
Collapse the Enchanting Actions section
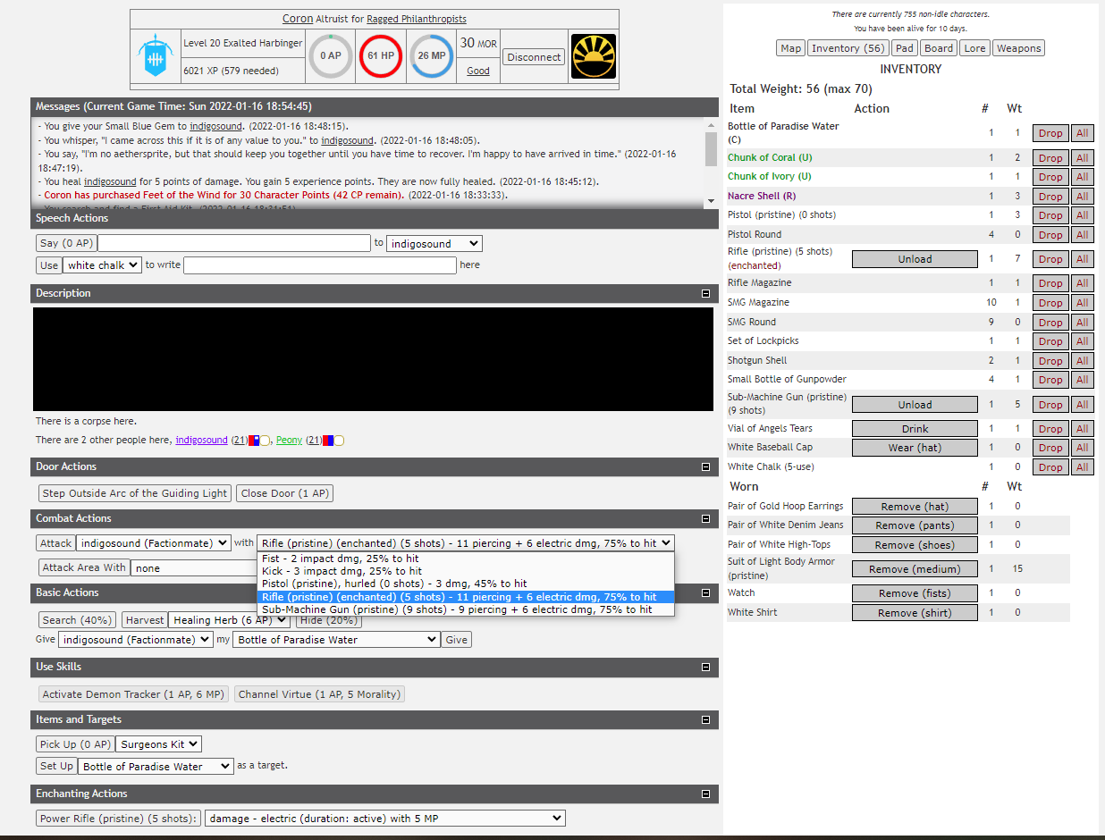(705, 794)
